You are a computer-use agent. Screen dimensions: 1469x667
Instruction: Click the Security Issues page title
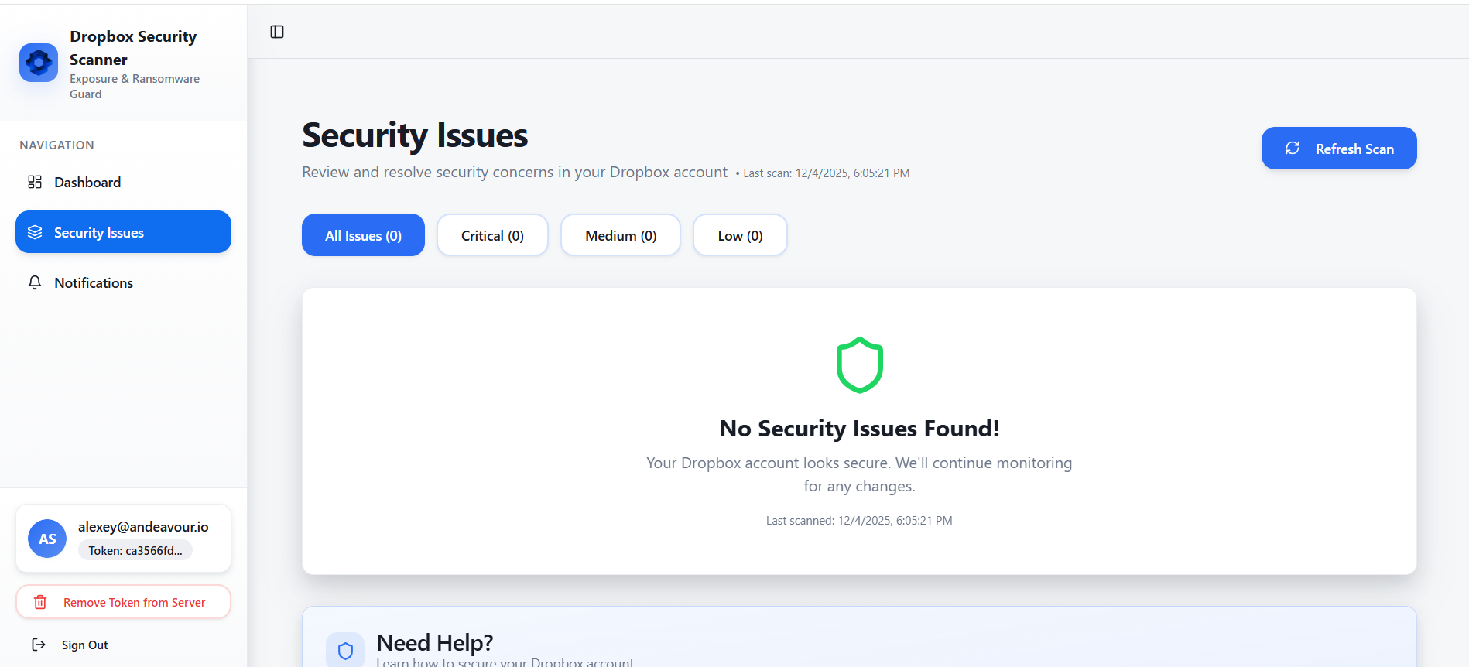click(415, 135)
